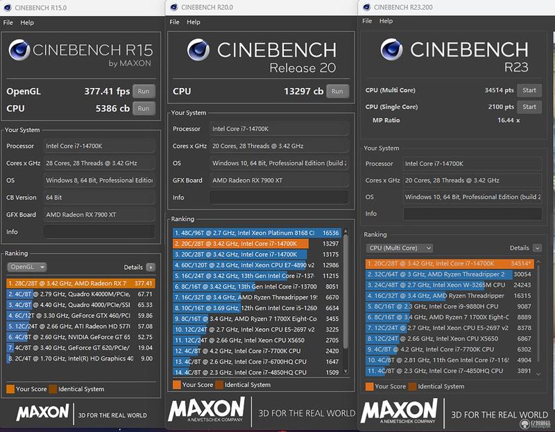This screenshot has height=432, width=555.
Task: Open CPU (Multi Core) ranking dropdown in R23
Action: (x=400, y=248)
